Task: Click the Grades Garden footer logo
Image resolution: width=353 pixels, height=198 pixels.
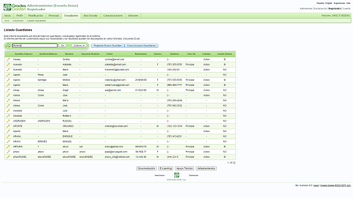Action: point(176,175)
